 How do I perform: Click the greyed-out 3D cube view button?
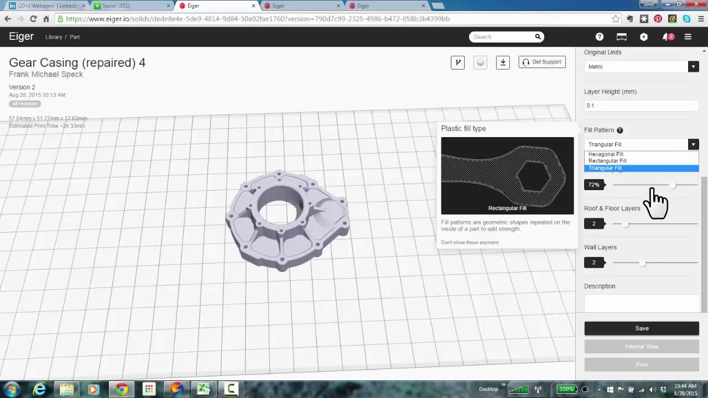pos(480,62)
